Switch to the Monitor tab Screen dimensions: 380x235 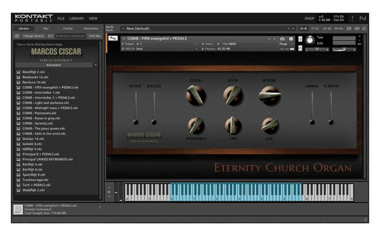point(68,28)
